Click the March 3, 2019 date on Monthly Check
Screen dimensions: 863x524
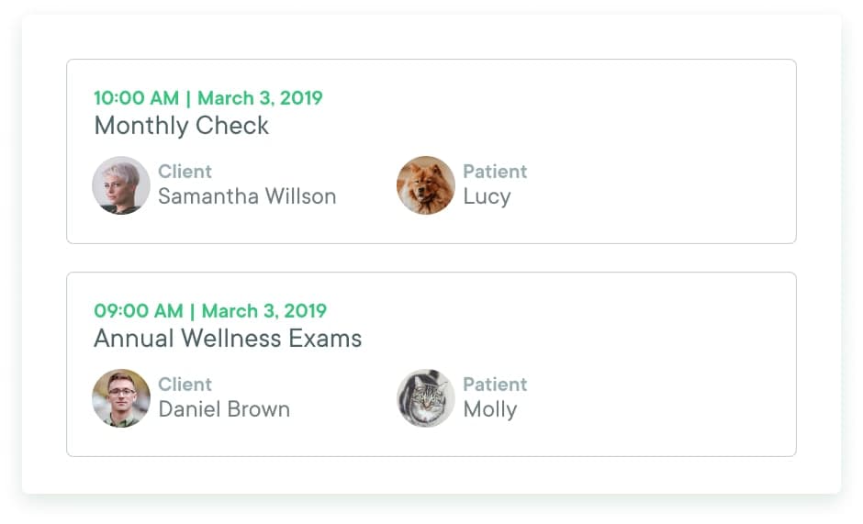pos(260,98)
